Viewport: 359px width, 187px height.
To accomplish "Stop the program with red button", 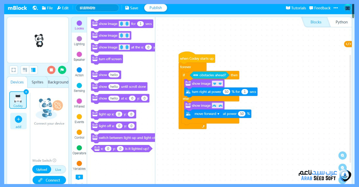I will 51,70.
